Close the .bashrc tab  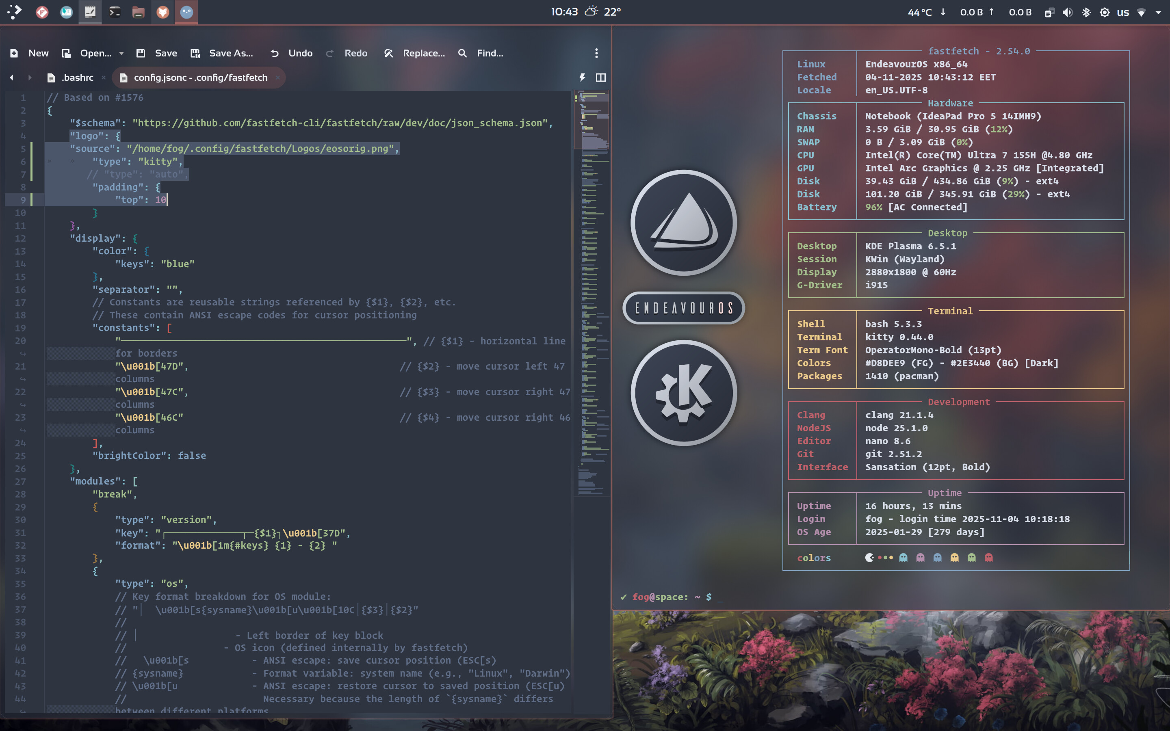pos(104,77)
